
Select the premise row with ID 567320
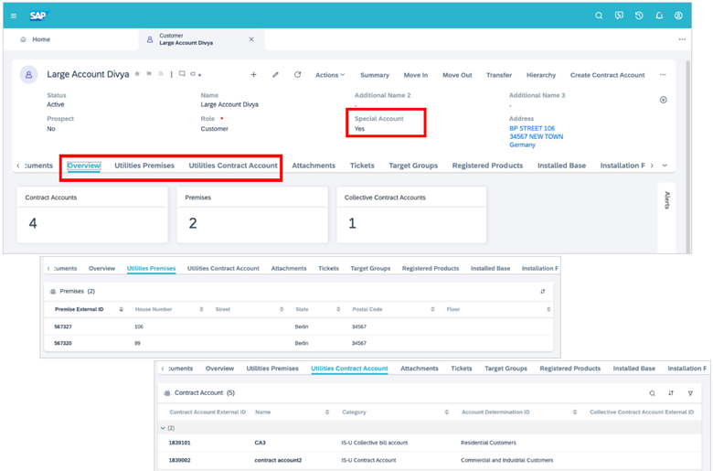(299, 343)
